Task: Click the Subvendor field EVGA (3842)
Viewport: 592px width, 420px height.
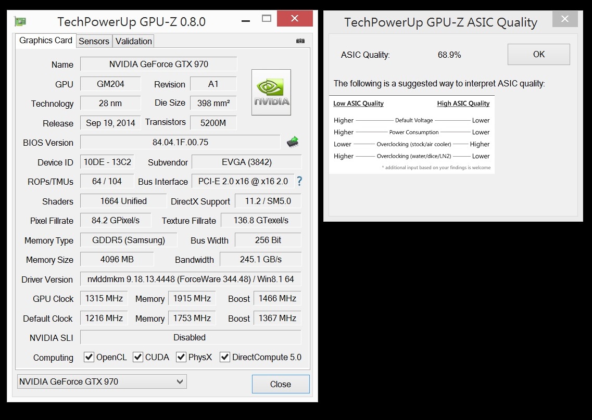Action: (247, 162)
